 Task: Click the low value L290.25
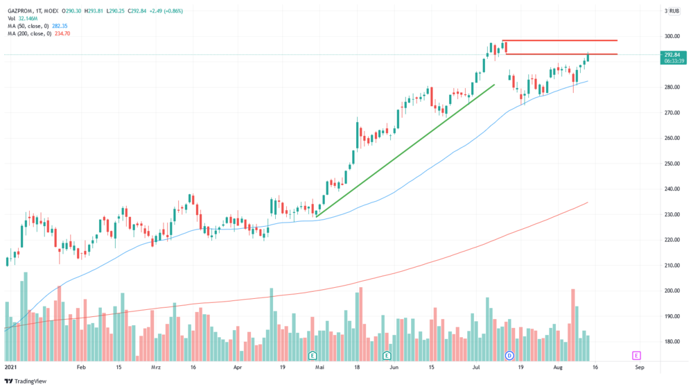pyautogui.click(x=116, y=11)
